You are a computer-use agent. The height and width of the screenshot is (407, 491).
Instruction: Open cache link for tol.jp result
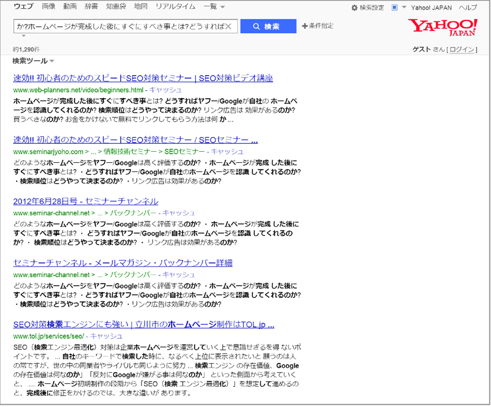pos(106,337)
